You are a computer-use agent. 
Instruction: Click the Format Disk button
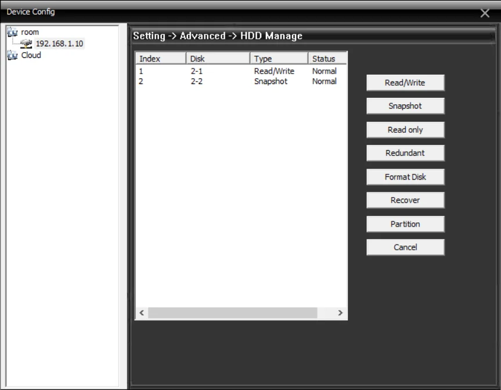[x=405, y=177]
